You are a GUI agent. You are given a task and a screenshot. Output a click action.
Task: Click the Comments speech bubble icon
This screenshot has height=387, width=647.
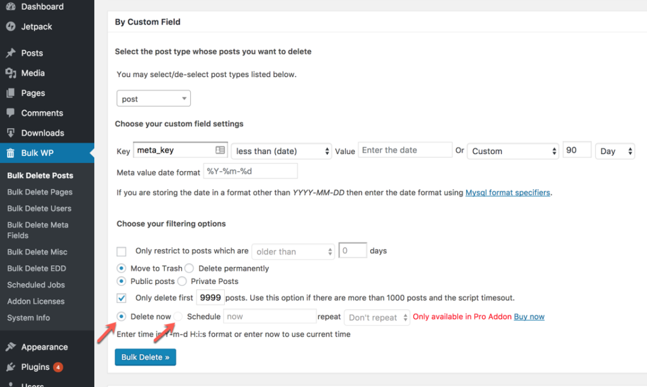coord(9,112)
